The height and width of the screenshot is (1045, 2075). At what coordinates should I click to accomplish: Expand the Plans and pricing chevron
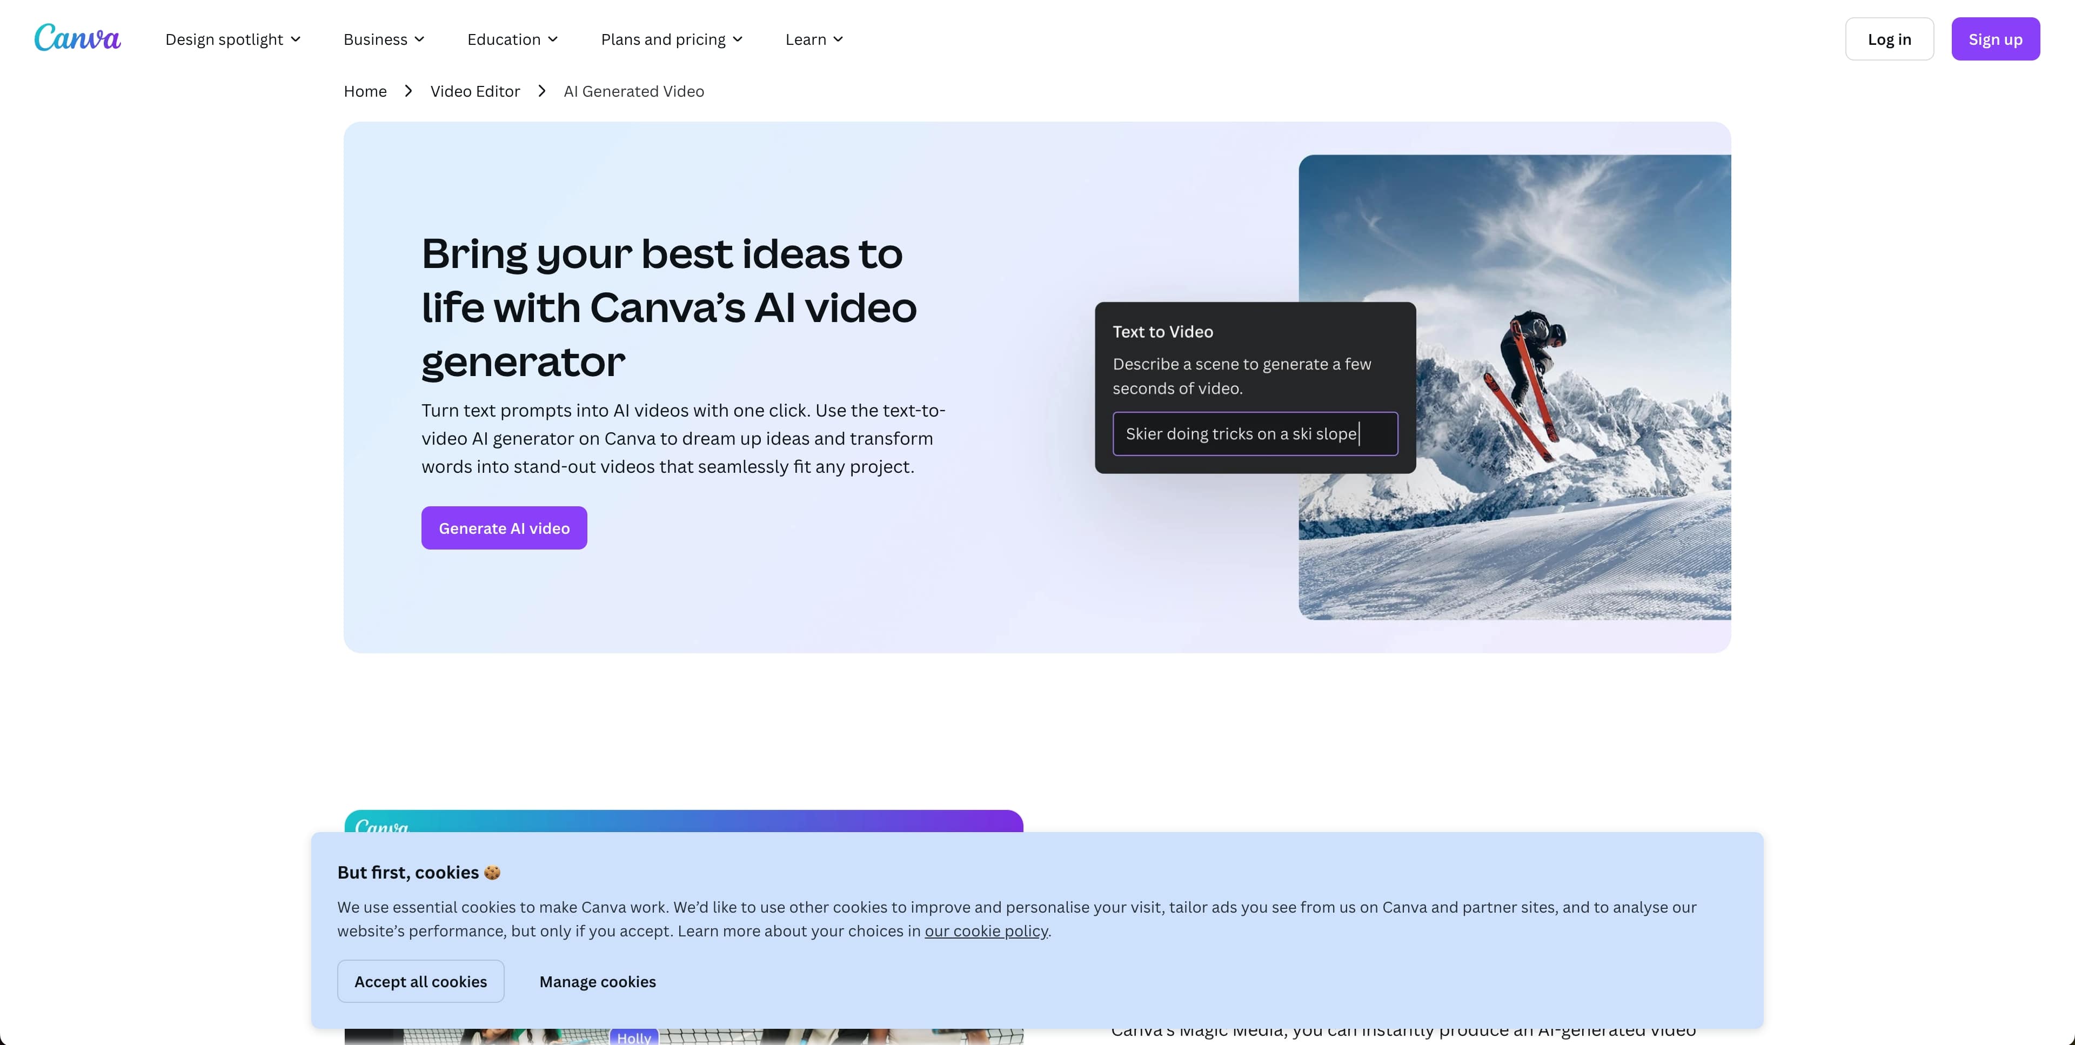click(x=737, y=39)
